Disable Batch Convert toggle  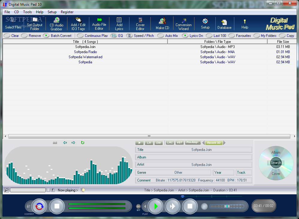tap(46, 36)
